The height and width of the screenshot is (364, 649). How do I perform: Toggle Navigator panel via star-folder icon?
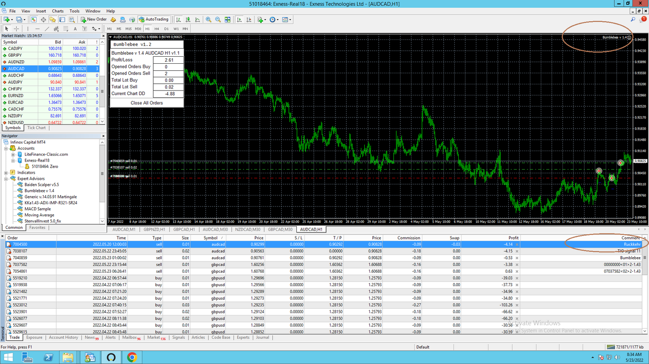pos(53,20)
